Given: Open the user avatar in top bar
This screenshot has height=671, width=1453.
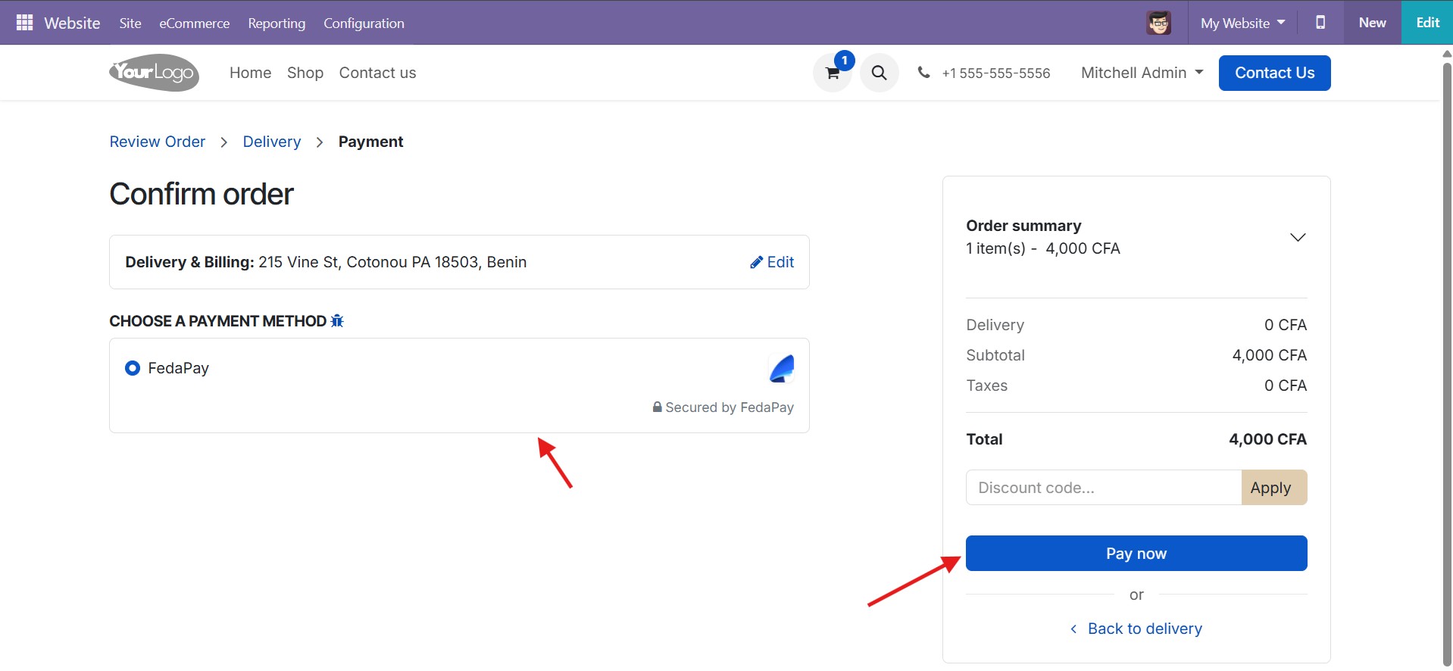Looking at the screenshot, I should pyautogui.click(x=1158, y=23).
